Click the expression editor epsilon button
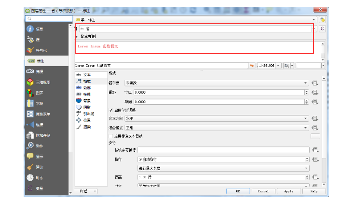 click(322, 29)
